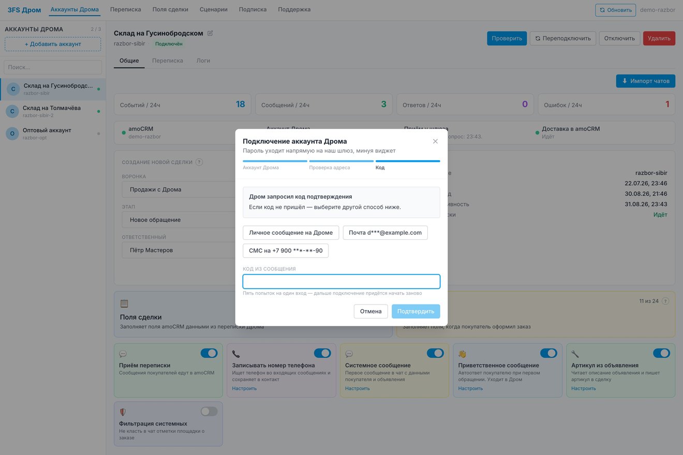Open Настроить link under Артикул из объявления
The height and width of the screenshot is (455, 683).
584,388
